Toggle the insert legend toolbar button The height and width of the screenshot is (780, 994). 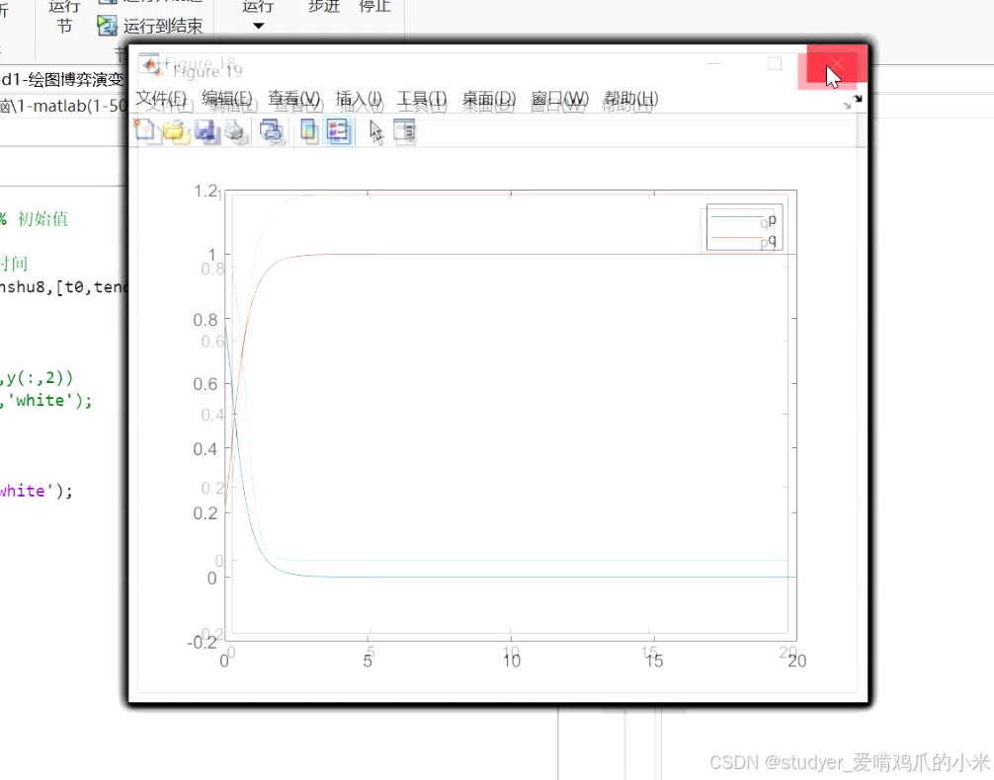coord(339,131)
